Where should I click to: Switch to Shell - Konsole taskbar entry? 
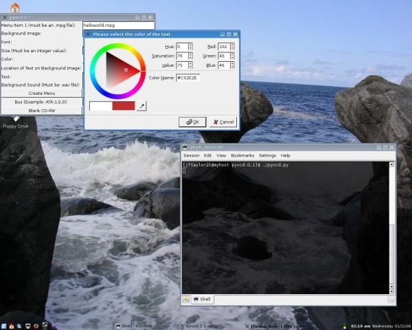click(x=134, y=326)
